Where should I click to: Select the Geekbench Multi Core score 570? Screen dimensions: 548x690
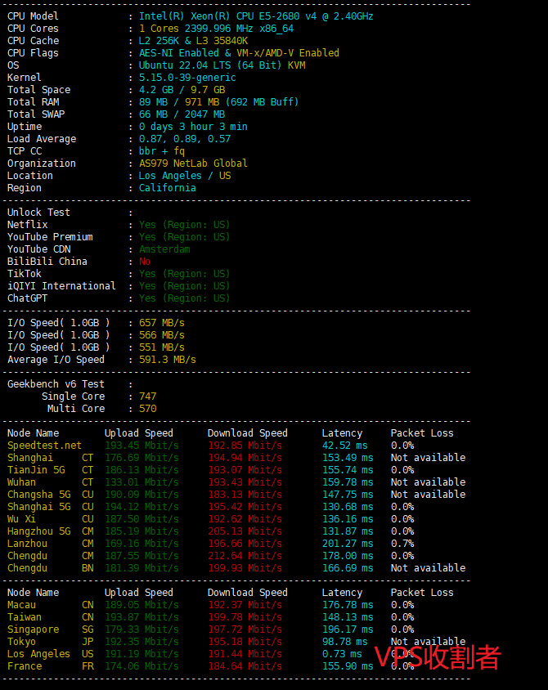tap(147, 409)
